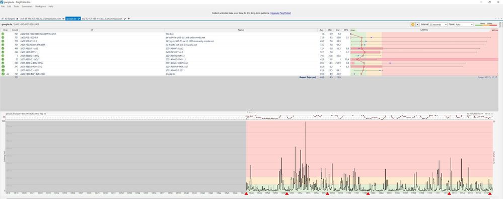Sort by the Count column header

click(15, 30)
